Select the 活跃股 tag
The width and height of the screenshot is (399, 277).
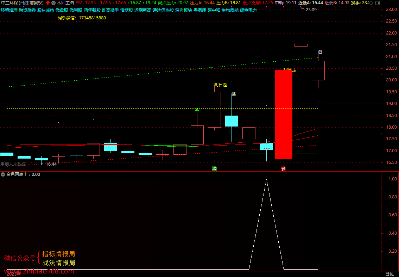point(126,10)
